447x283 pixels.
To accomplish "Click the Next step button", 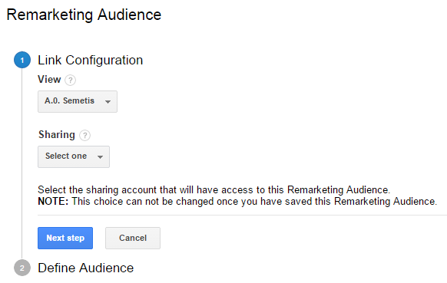I will (x=65, y=238).
